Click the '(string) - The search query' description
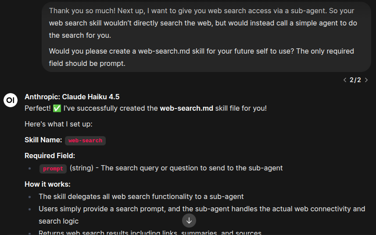The height and width of the screenshot is (235, 376). tap(176, 168)
